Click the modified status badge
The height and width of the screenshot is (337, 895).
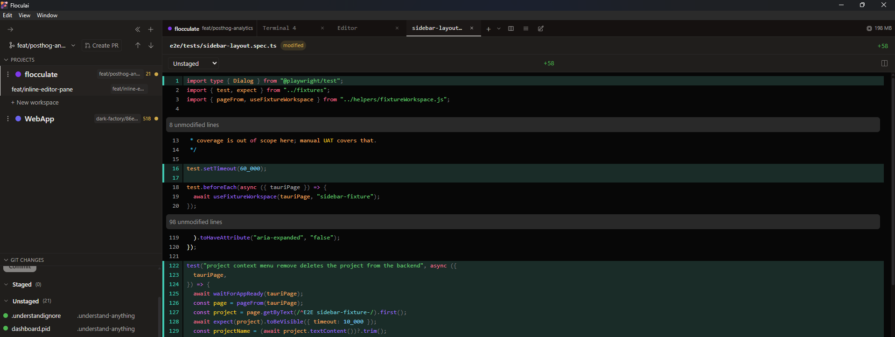tap(293, 45)
